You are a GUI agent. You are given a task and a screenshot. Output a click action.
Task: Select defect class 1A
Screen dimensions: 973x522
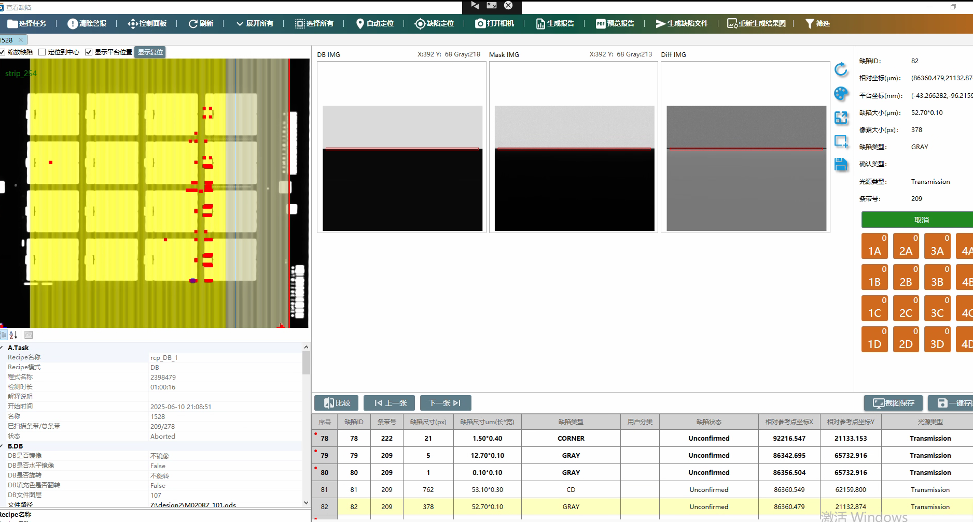coord(874,246)
